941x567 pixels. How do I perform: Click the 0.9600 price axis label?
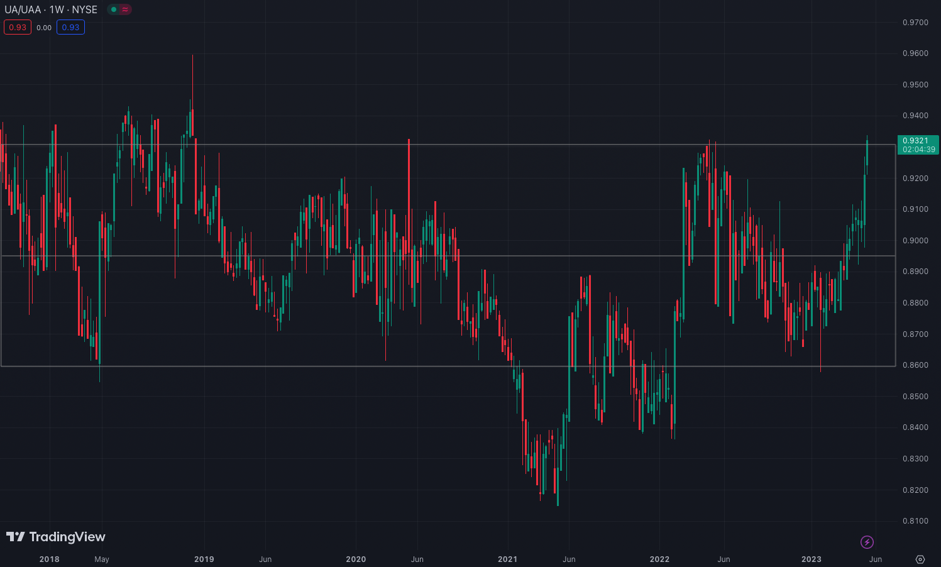(915, 53)
